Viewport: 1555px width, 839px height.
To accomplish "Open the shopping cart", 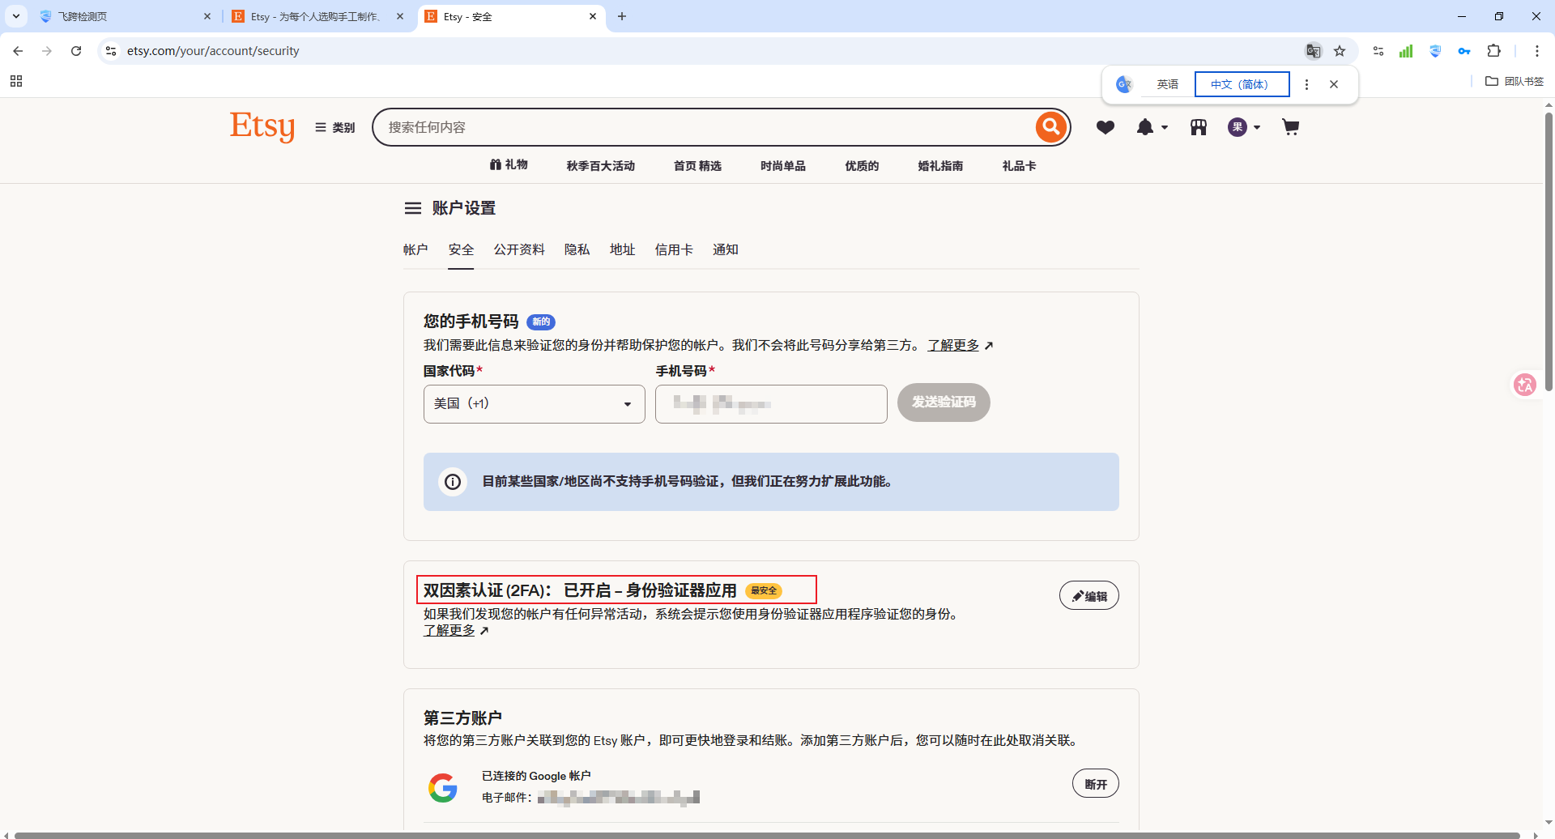I will 1291,127.
